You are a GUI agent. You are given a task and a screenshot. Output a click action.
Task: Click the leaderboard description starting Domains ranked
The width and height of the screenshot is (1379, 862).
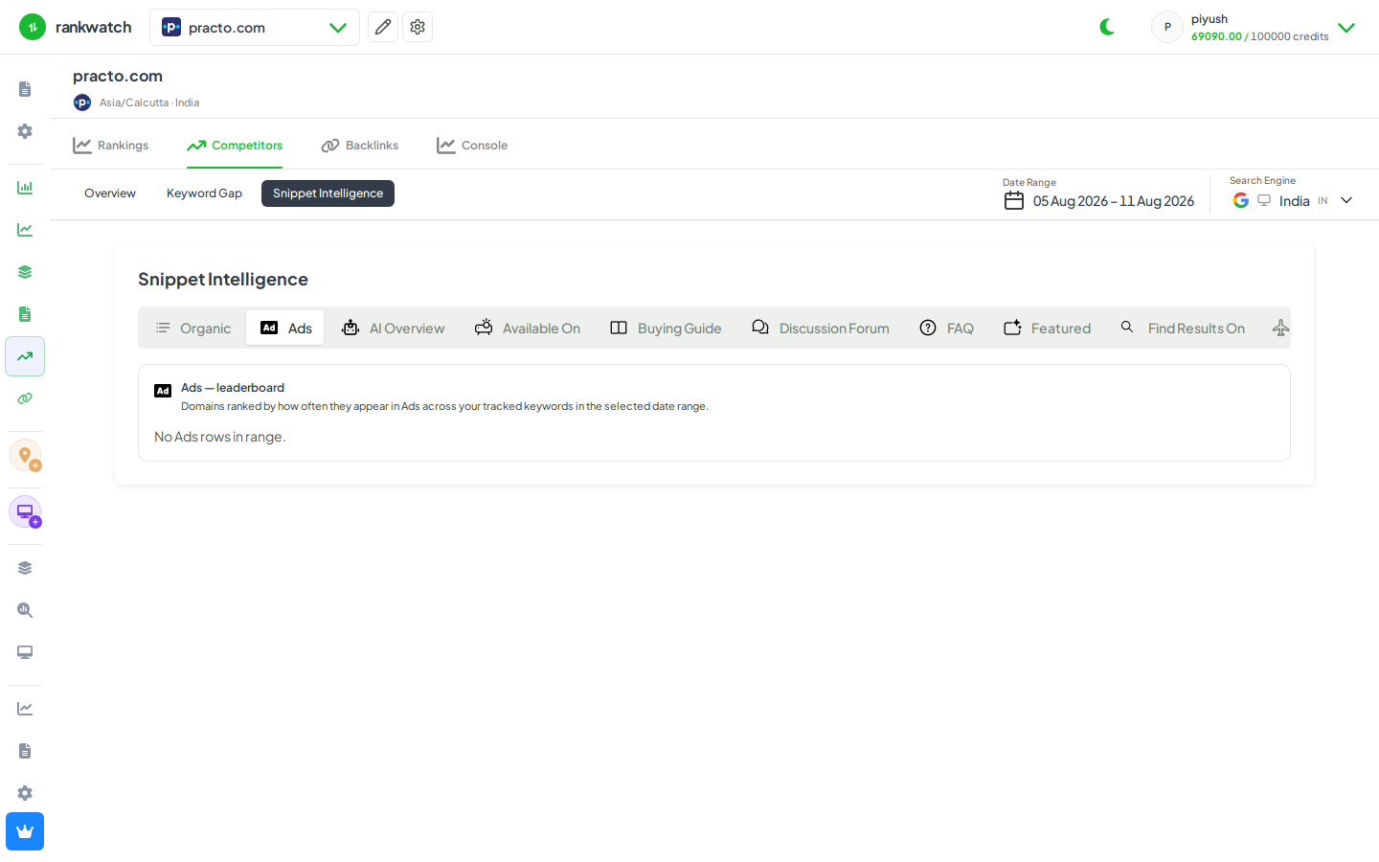click(444, 406)
